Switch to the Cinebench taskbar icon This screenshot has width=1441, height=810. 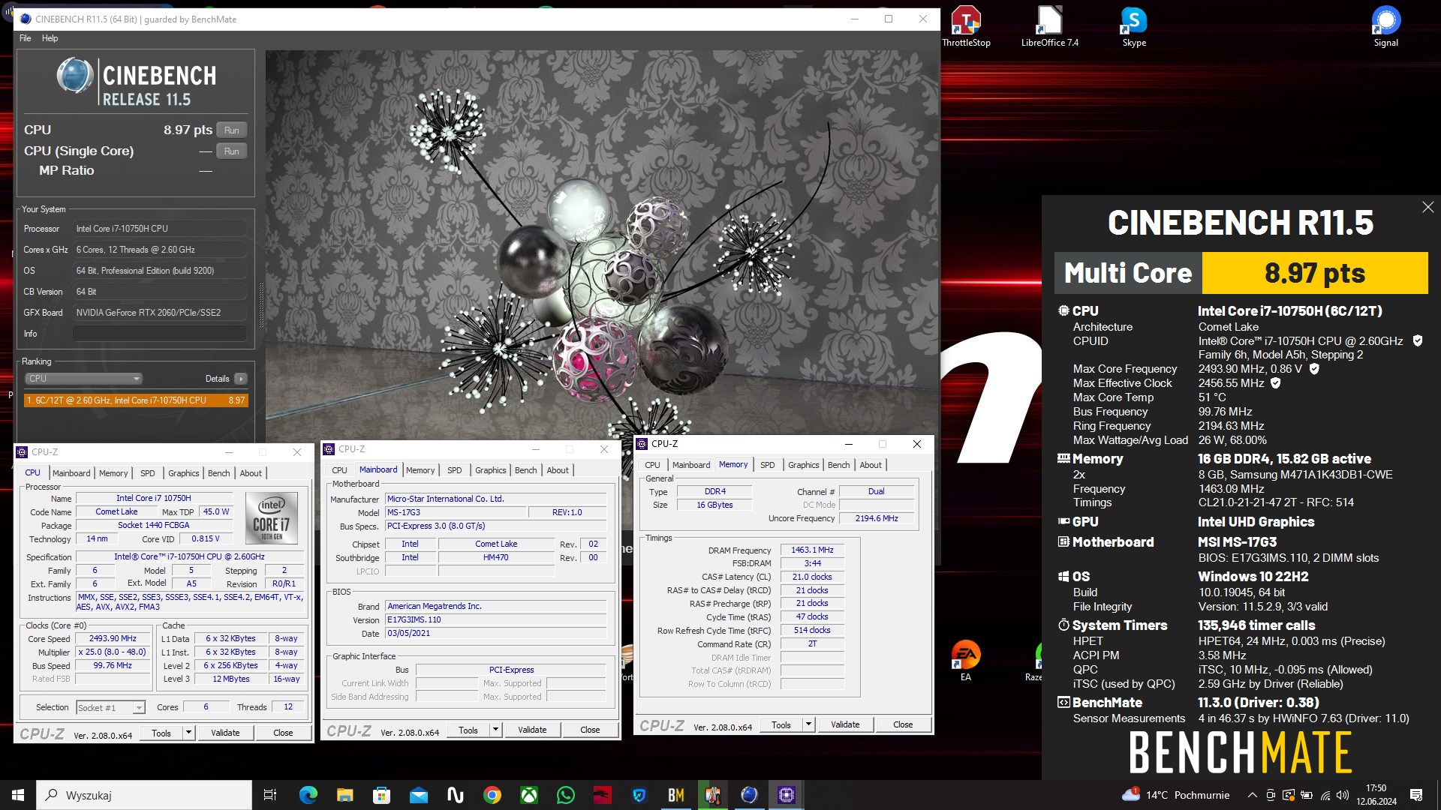[x=749, y=795]
